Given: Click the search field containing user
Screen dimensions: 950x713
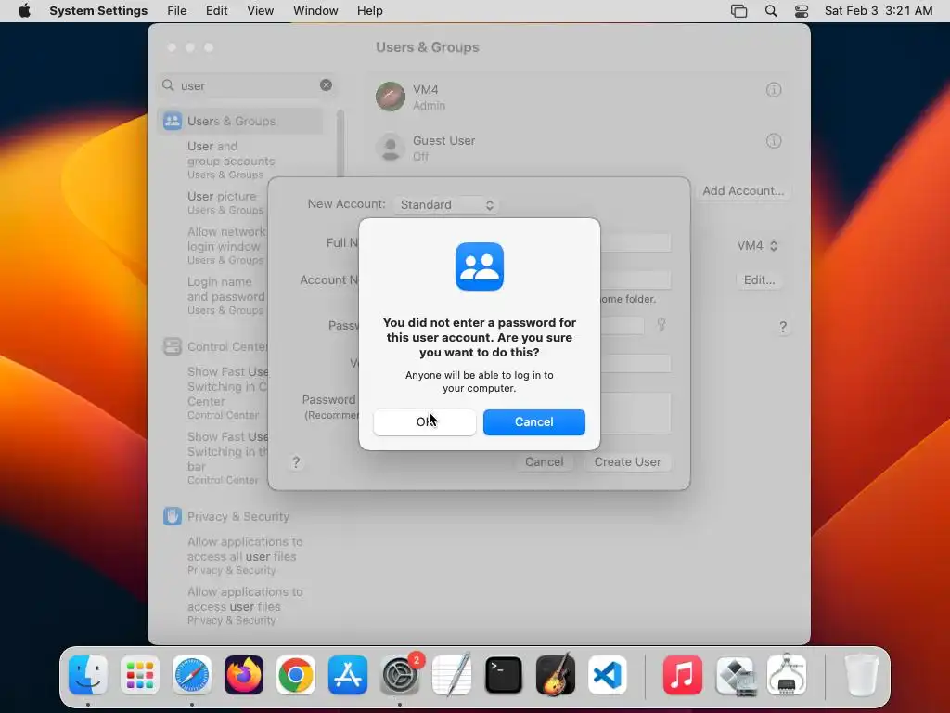Looking at the screenshot, I should [x=247, y=85].
